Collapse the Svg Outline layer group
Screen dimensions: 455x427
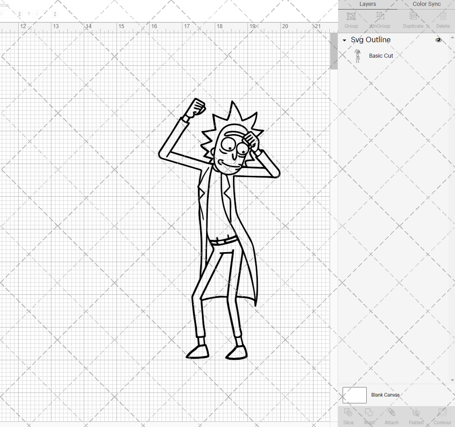[344, 40]
